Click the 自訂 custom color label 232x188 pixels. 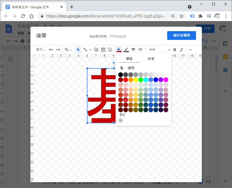pyautogui.click(x=122, y=115)
